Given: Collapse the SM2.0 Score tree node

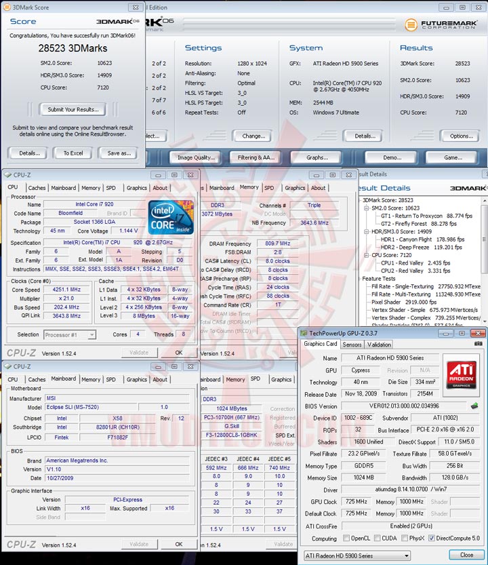Looking at the screenshot, I should click(x=367, y=208).
